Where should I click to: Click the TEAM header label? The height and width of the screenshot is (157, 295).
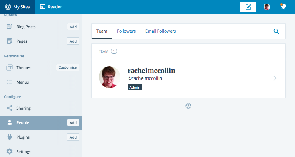tap(104, 51)
